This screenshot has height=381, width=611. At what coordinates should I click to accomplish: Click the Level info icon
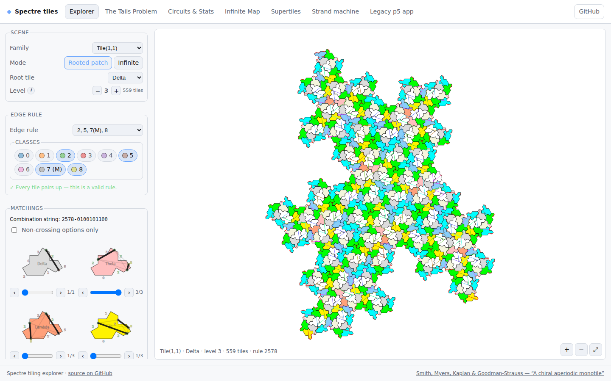coord(31,90)
